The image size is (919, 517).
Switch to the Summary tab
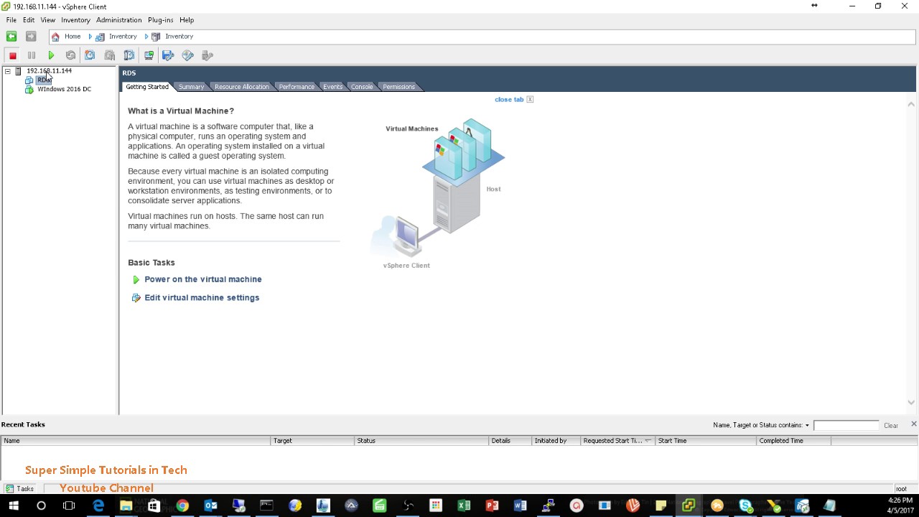point(191,87)
